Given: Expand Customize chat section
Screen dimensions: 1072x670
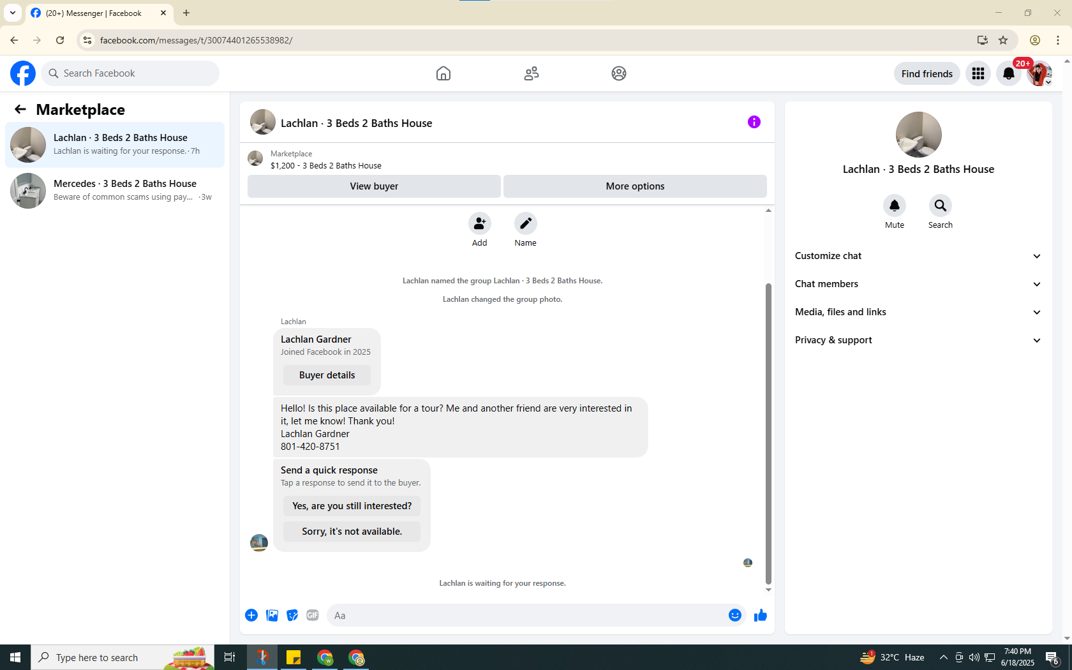Looking at the screenshot, I should 918,256.
